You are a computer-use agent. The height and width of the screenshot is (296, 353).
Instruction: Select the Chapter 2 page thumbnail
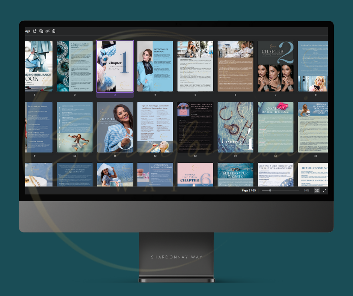[x=275, y=66]
